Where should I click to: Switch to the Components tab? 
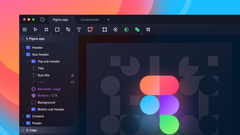90,19
